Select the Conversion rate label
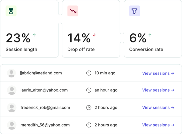Screen dimensions: 182x134 click(146, 50)
